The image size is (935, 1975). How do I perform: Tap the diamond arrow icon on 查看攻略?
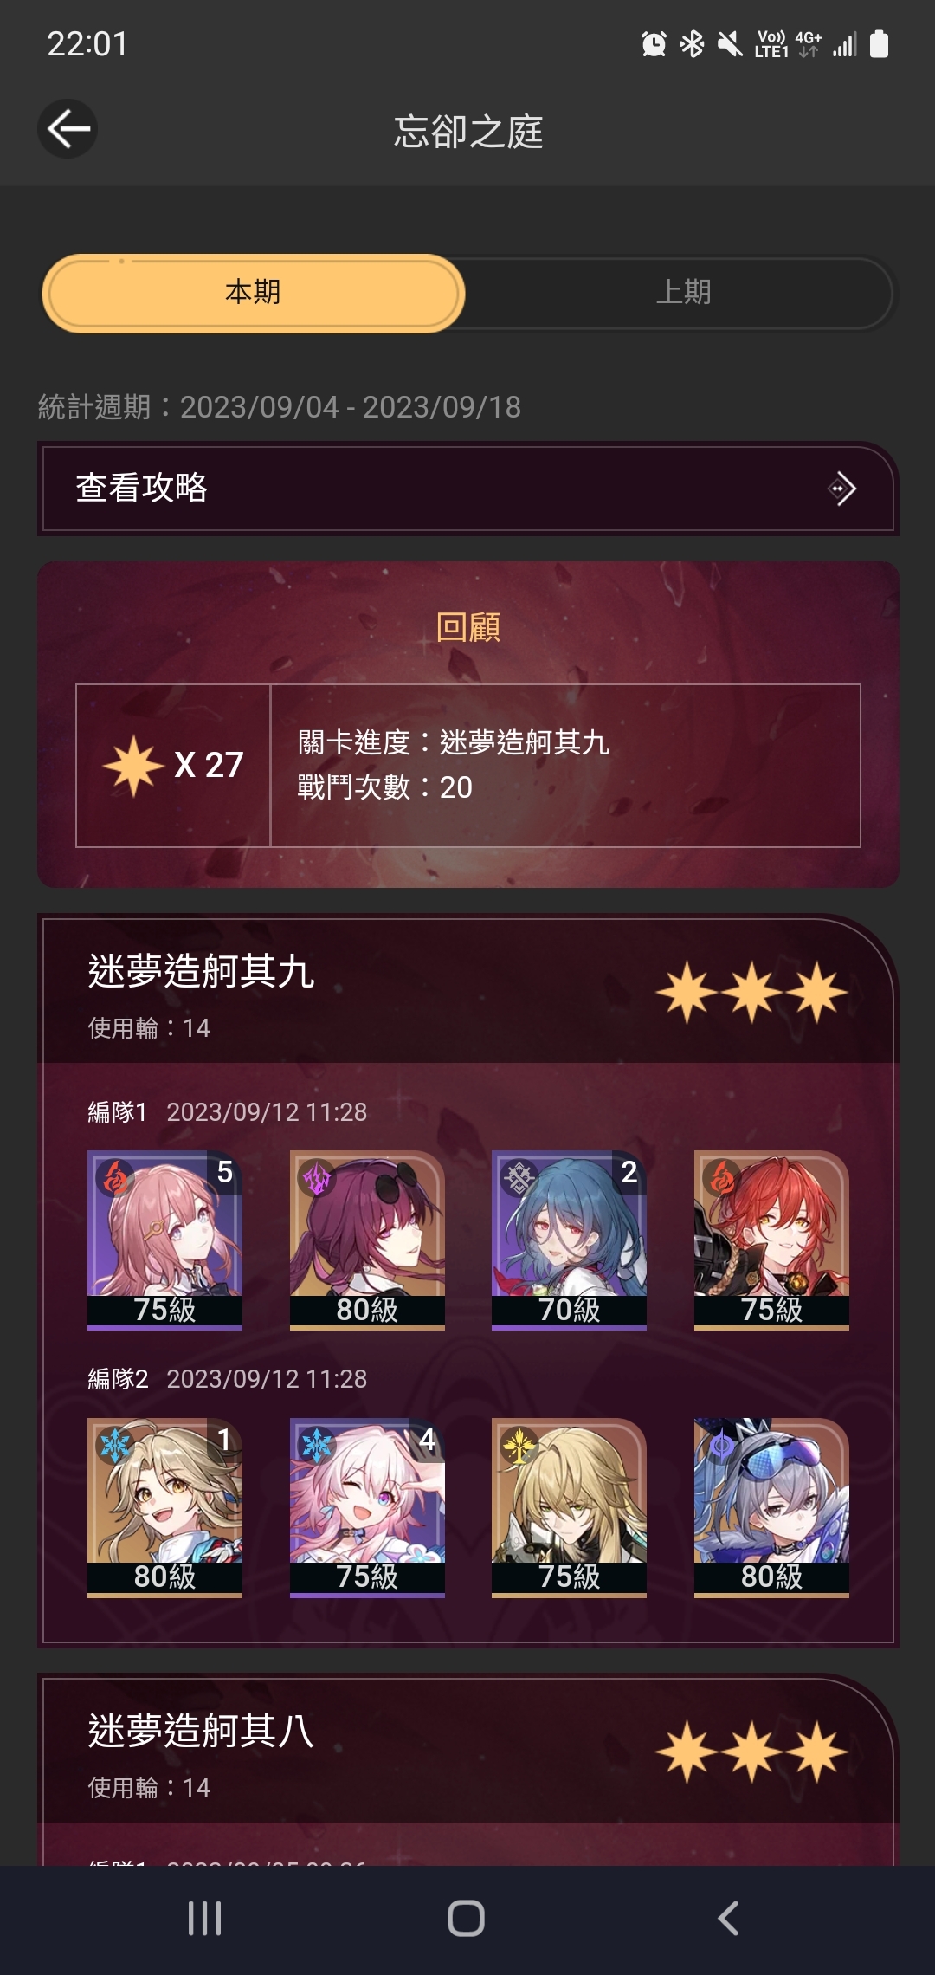pyautogui.click(x=841, y=489)
